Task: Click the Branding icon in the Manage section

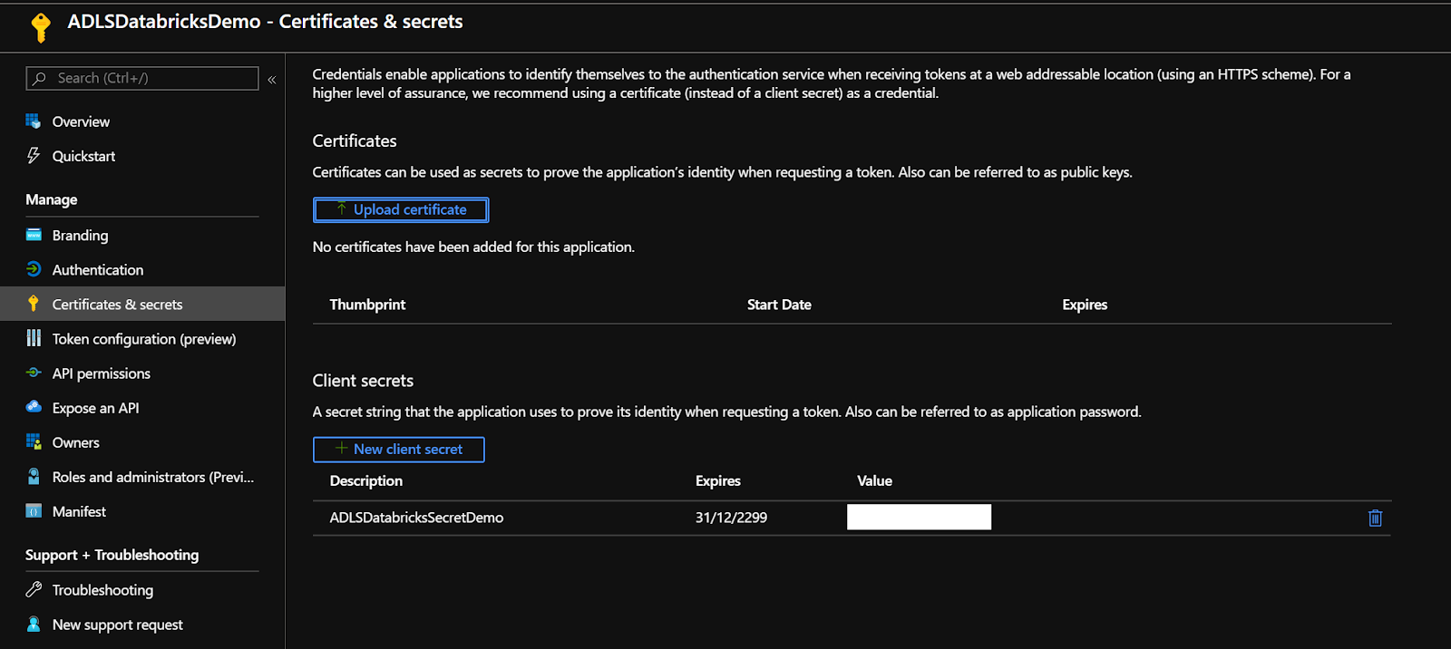Action: click(34, 235)
